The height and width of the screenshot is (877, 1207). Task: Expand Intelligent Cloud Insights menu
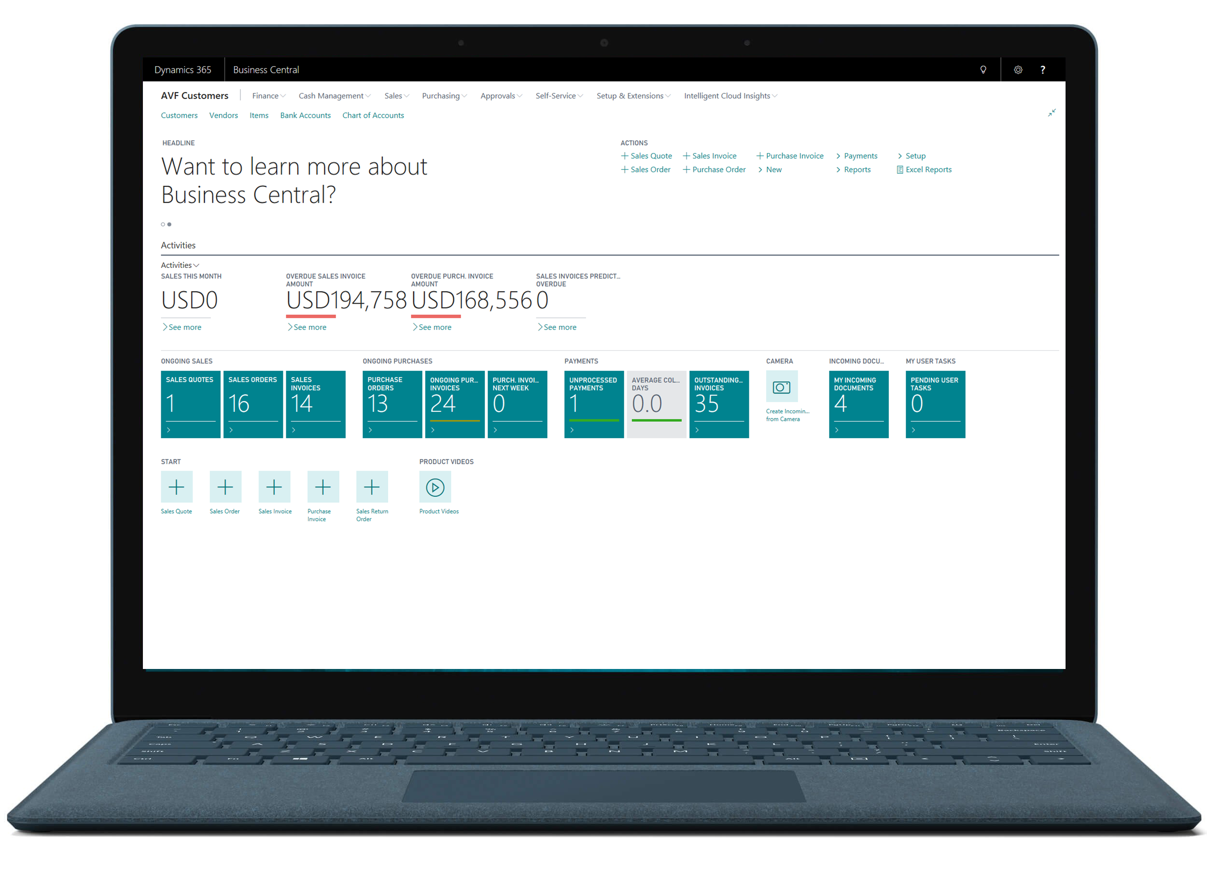730,96
